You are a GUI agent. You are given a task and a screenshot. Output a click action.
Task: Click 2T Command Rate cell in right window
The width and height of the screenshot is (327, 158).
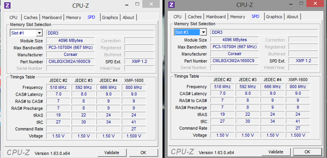coord(298,128)
